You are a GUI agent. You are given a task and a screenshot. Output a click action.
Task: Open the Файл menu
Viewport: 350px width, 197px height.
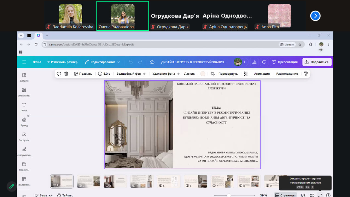(37, 62)
